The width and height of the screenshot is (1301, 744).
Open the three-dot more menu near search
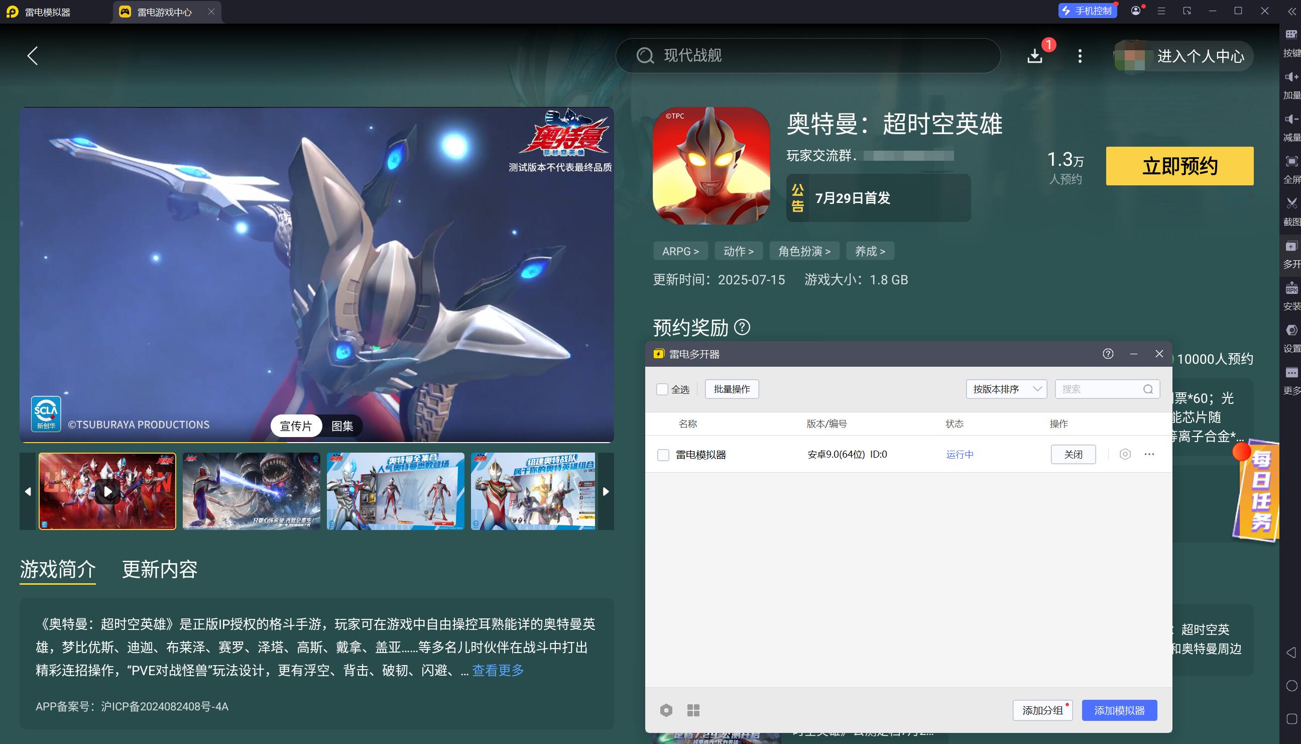(x=1080, y=56)
